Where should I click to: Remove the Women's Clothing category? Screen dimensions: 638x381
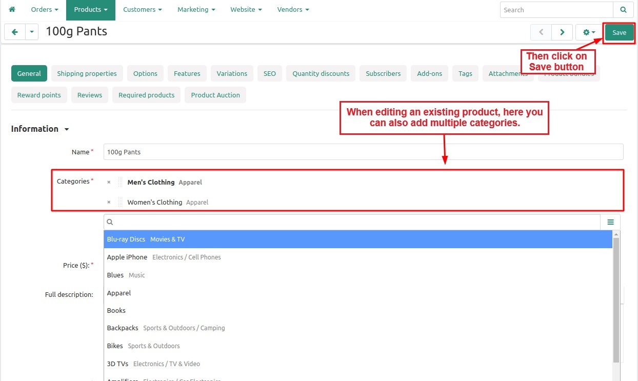[109, 202]
